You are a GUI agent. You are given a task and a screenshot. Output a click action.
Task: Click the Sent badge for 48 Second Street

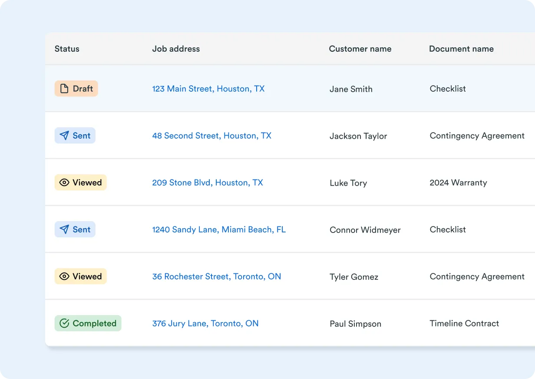(75, 135)
